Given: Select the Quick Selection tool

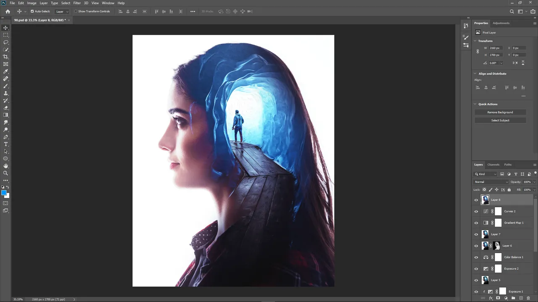Looking at the screenshot, I should 5,49.
